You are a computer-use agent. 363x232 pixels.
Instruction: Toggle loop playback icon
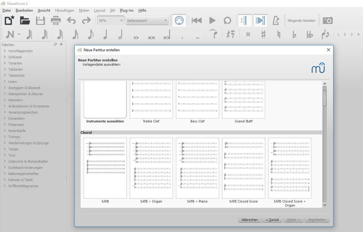click(227, 21)
